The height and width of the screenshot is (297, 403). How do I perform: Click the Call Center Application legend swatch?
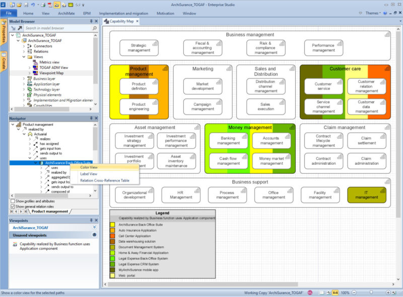[x=112, y=236]
